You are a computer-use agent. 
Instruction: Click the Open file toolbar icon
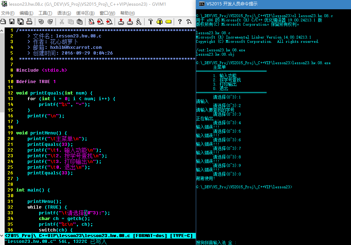[x=3, y=21]
